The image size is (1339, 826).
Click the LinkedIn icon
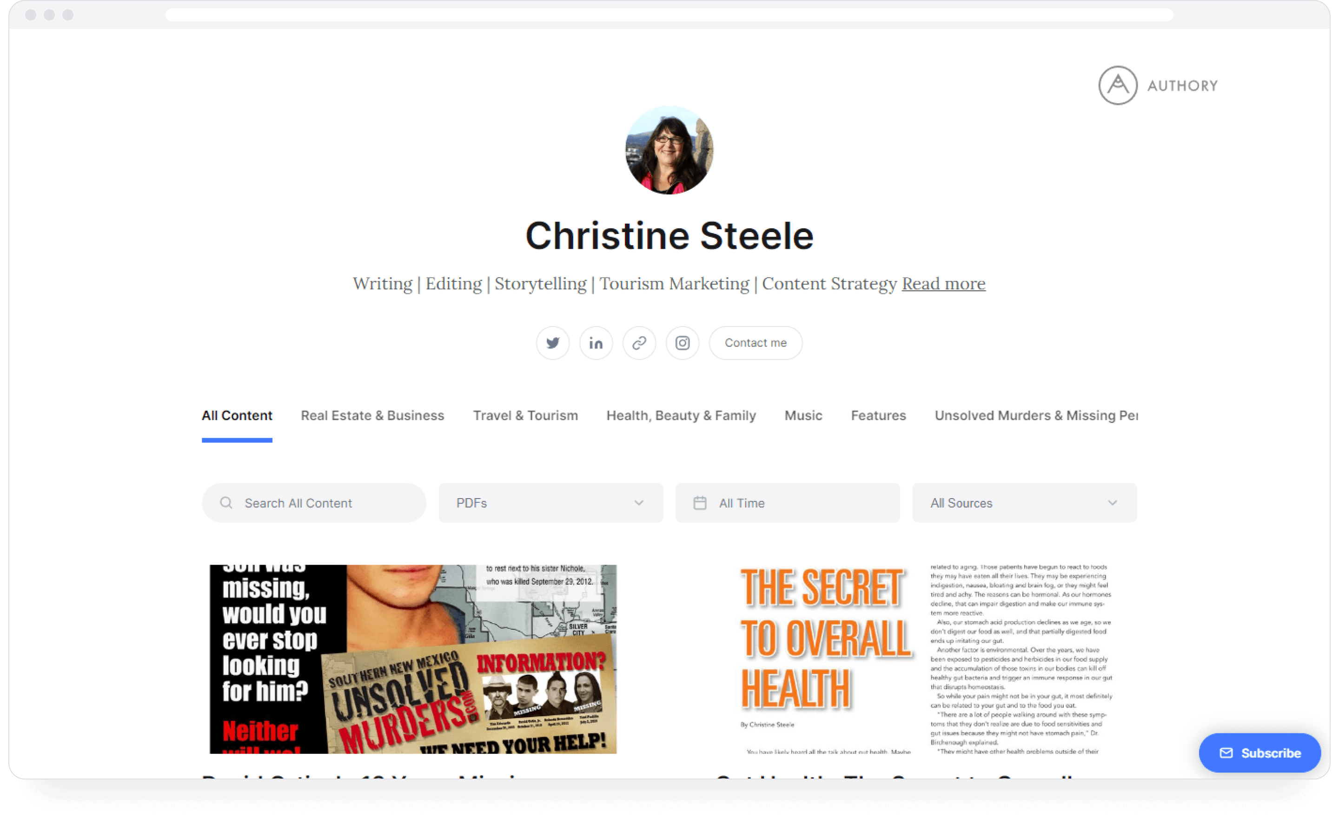tap(596, 343)
